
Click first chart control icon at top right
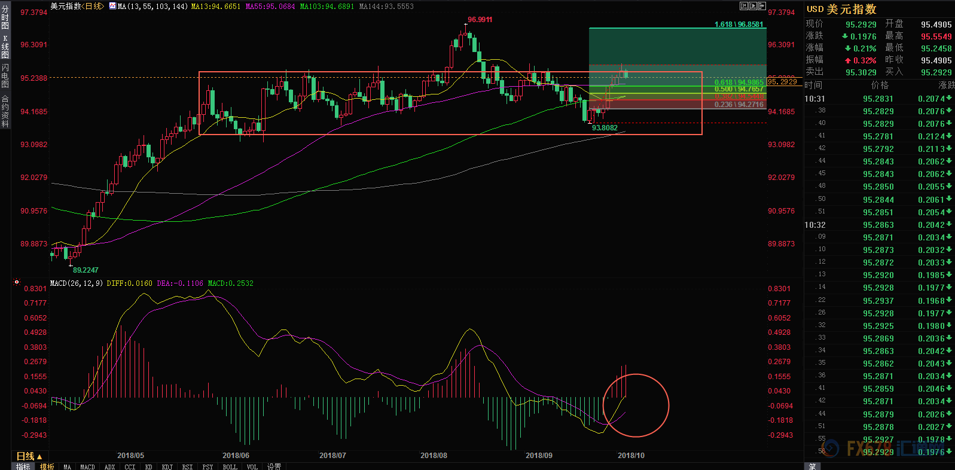click(x=744, y=6)
